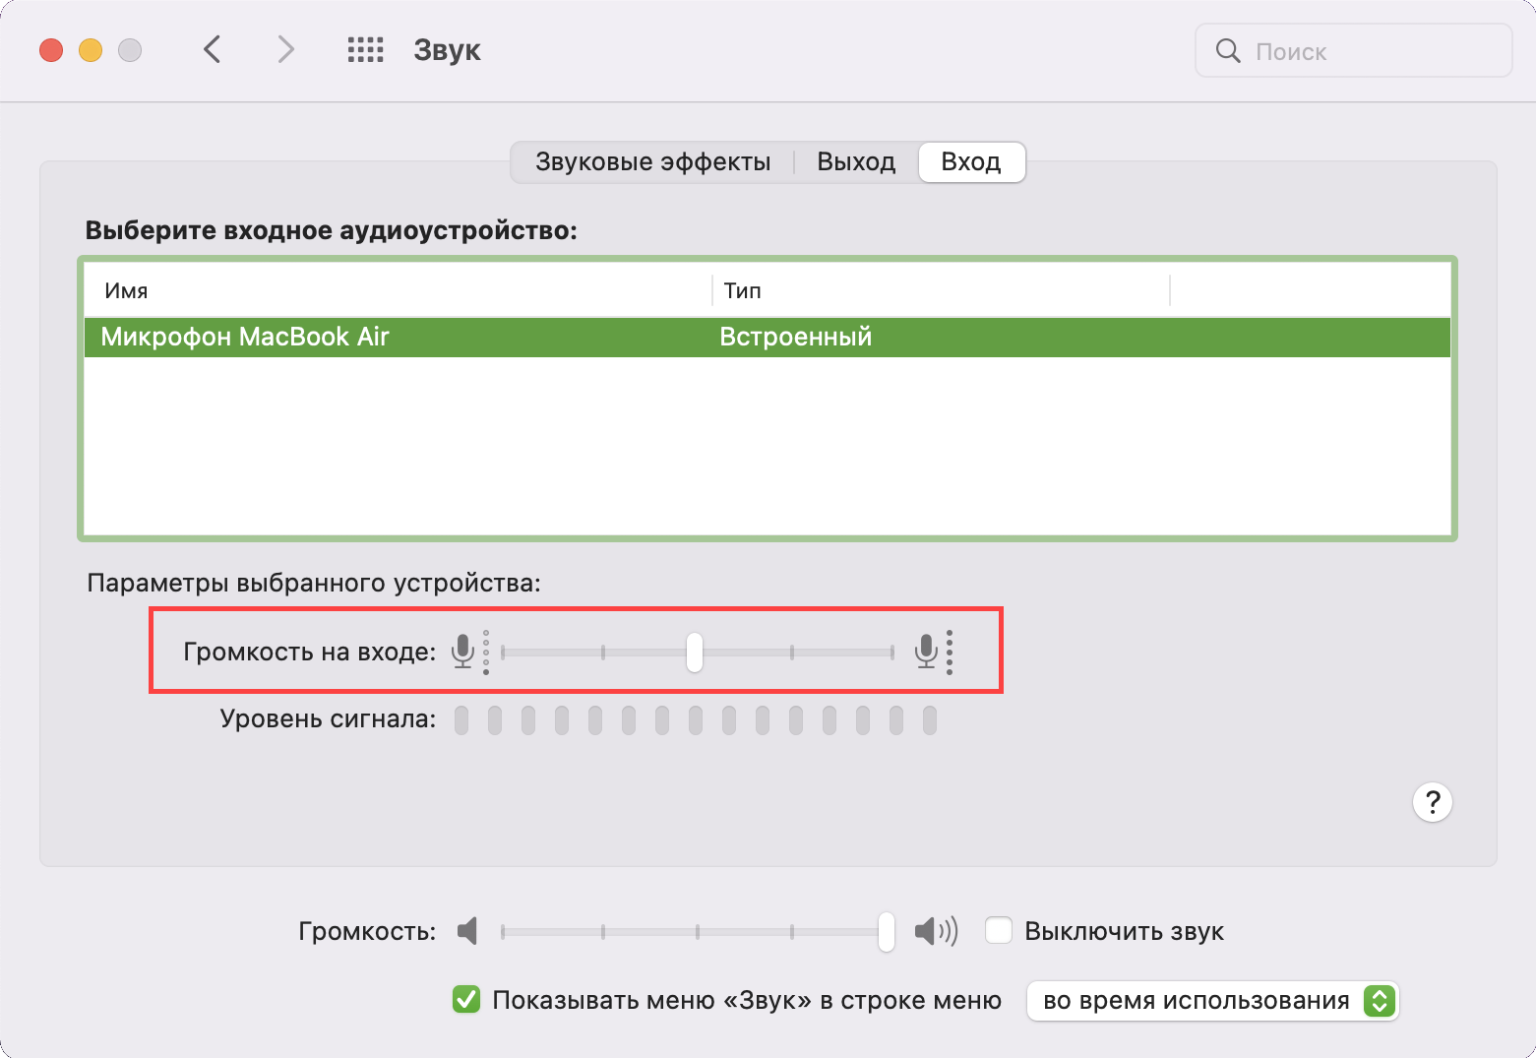Toggle Показывать меню «Звук» checkbox
Image resolution: width=1536 pixels, height=1058 pixels.
coord(466,999)
